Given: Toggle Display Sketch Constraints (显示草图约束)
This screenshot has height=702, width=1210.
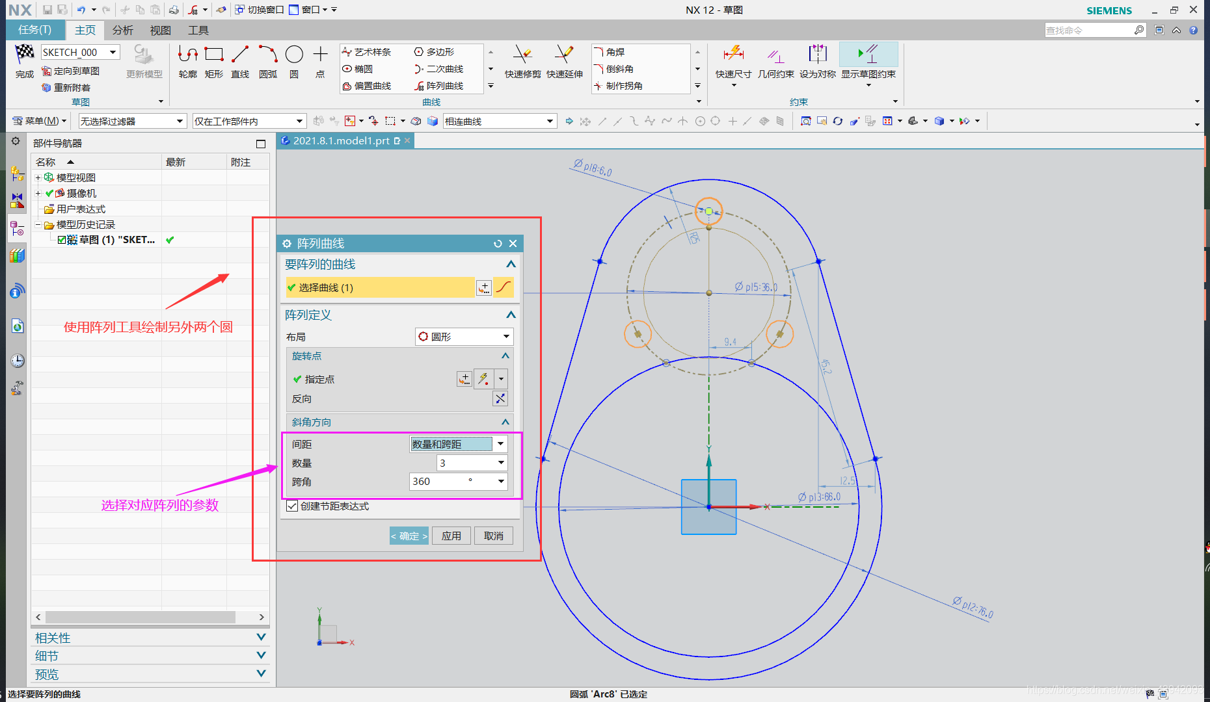Looking at the screenshot, I should [868, 62].
